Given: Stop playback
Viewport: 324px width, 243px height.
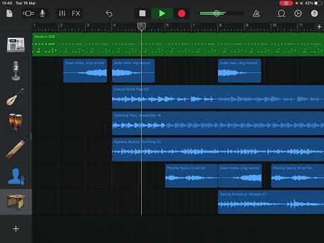Looking at the screenshot, I should [142, 13].
